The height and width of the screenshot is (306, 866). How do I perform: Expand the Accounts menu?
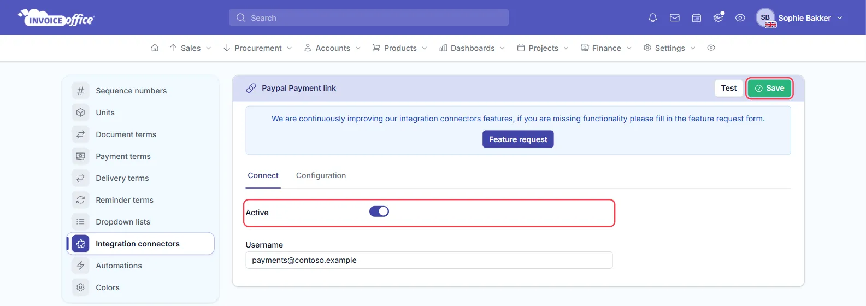[x=332, y=48]
